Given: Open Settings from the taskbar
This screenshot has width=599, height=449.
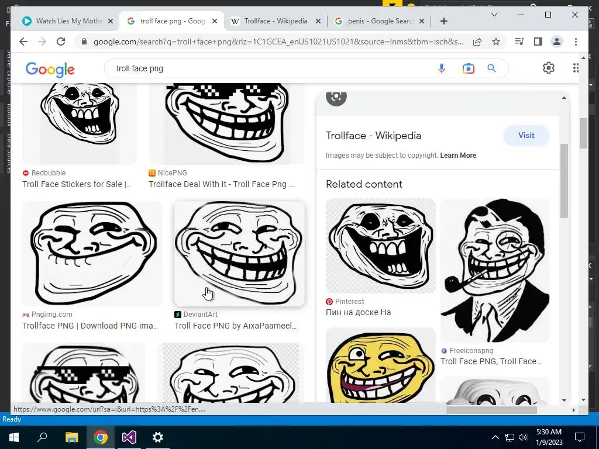Looking at the screenshot, I should [157, 437].
